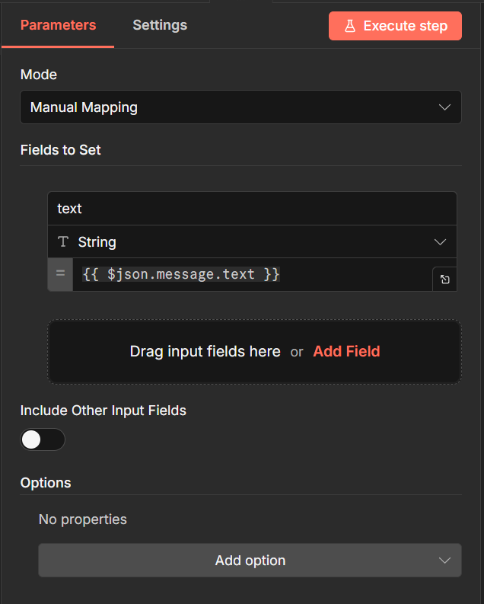484x604 pixels.
Task: Click the flask icon on Execute step
Action: (x=349, y=26)
